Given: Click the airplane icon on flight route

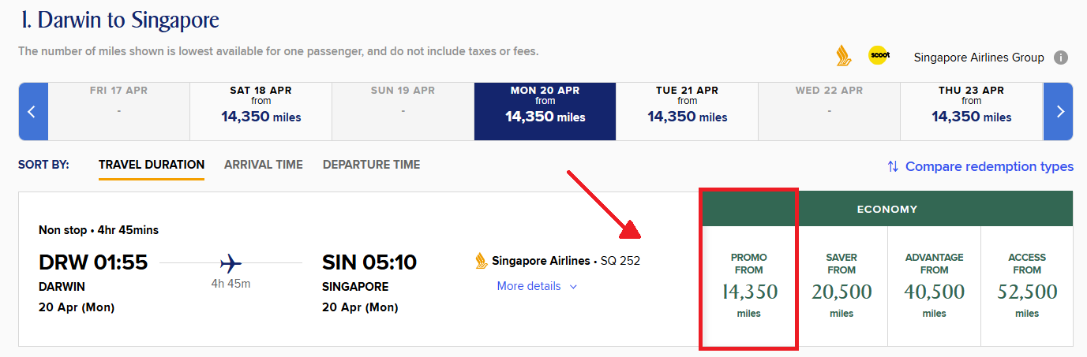Looking at the screenshot, I should click(x=231, y=262).
